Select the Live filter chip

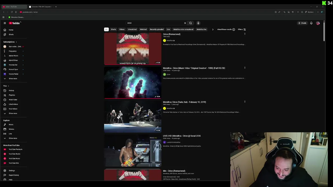pos(168,30)
